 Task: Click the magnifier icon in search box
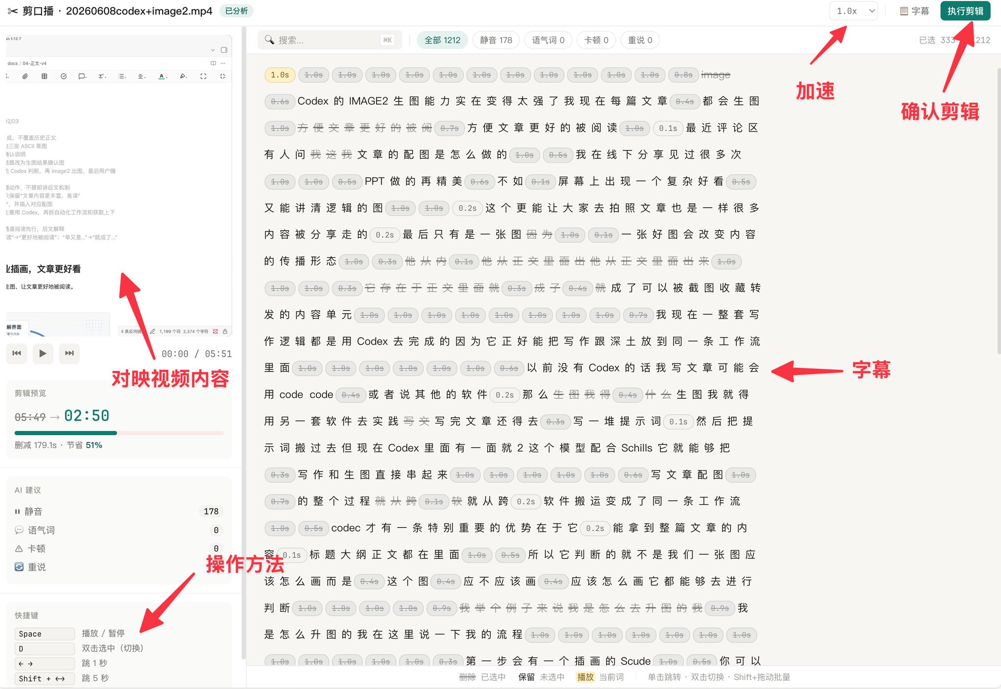point(269,40)
